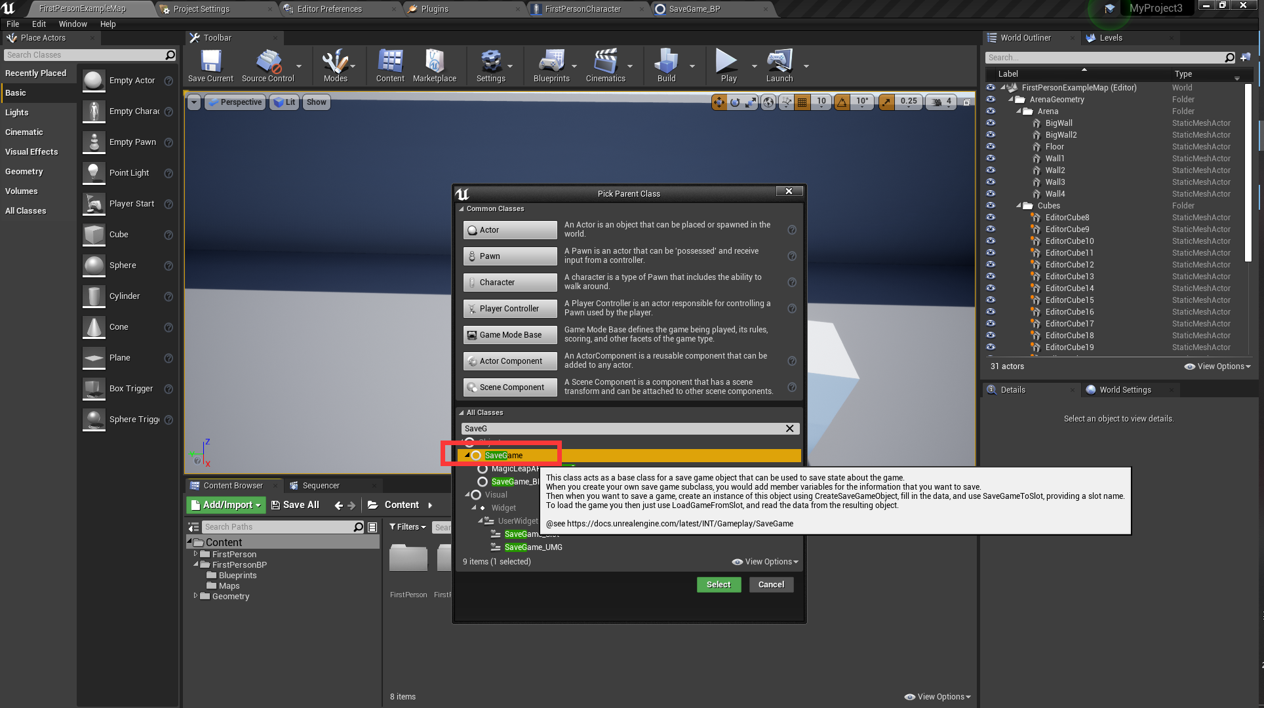The width and height of the screenshot is (1264, 708).
Task: Select the Cylinder shape icon
Action: [x=94, y=296]
